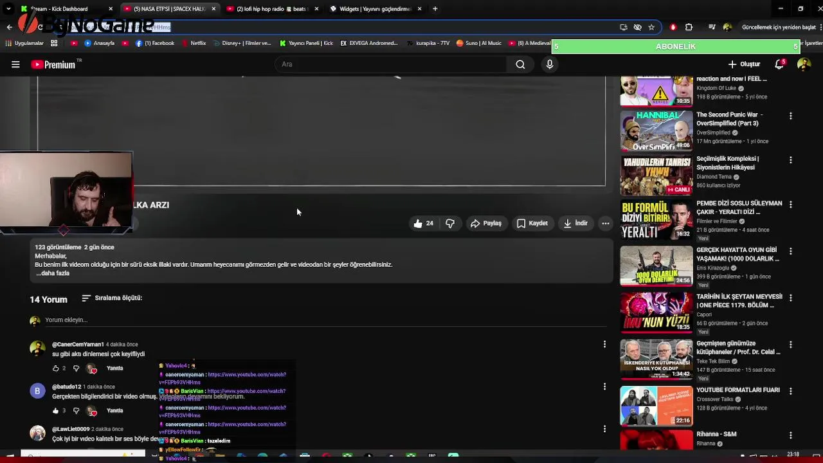Click the YouTube search field

(391, 64)
